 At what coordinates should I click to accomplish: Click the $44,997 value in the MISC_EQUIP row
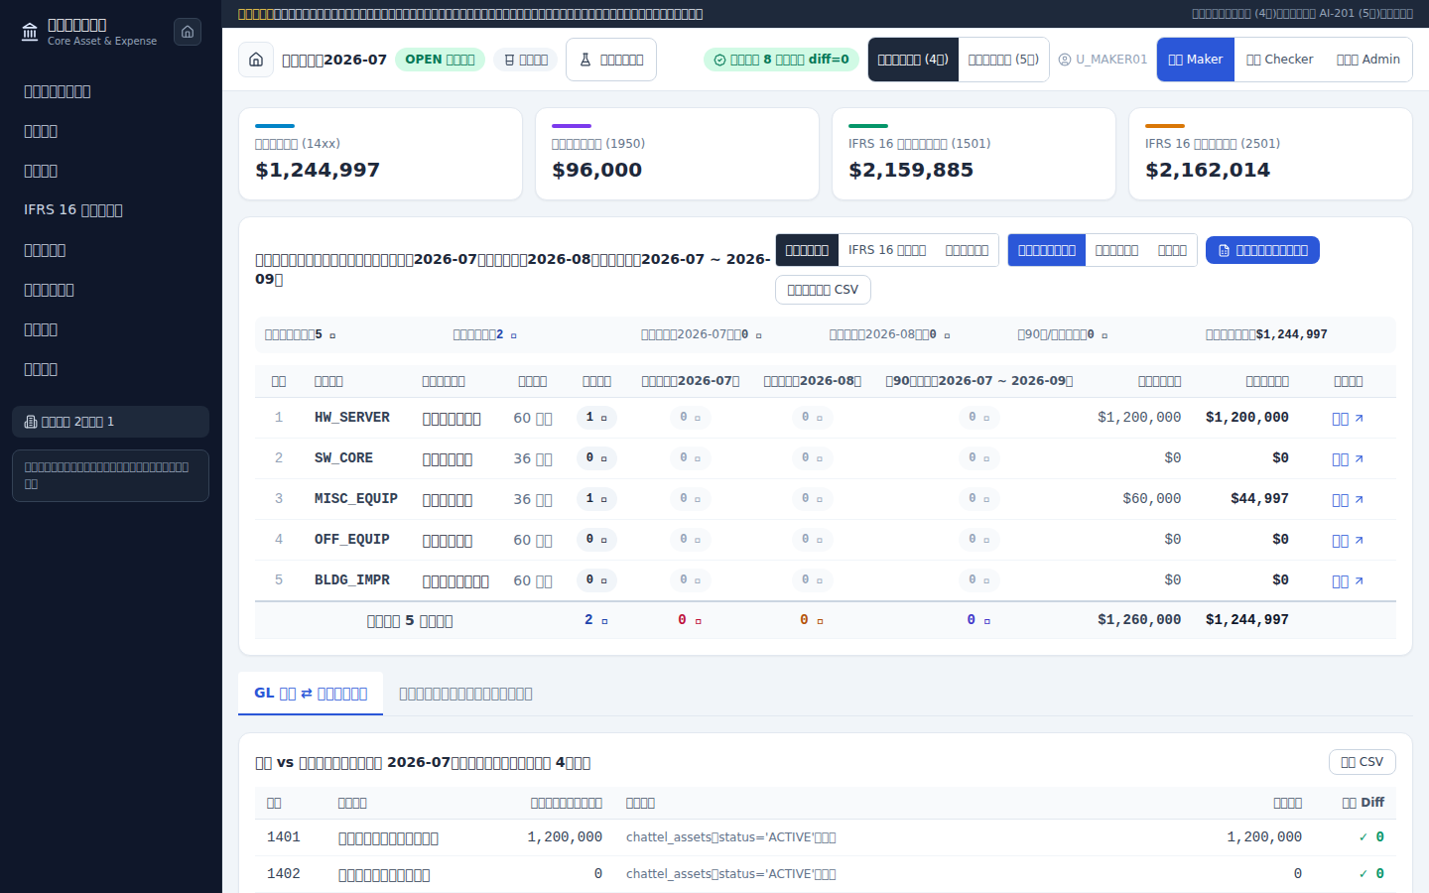(x=1259, y=499)
